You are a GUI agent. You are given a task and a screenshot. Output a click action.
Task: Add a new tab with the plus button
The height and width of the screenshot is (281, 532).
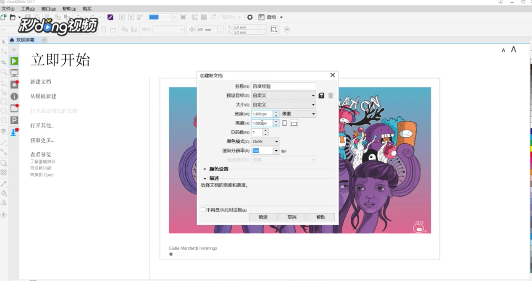44,40
